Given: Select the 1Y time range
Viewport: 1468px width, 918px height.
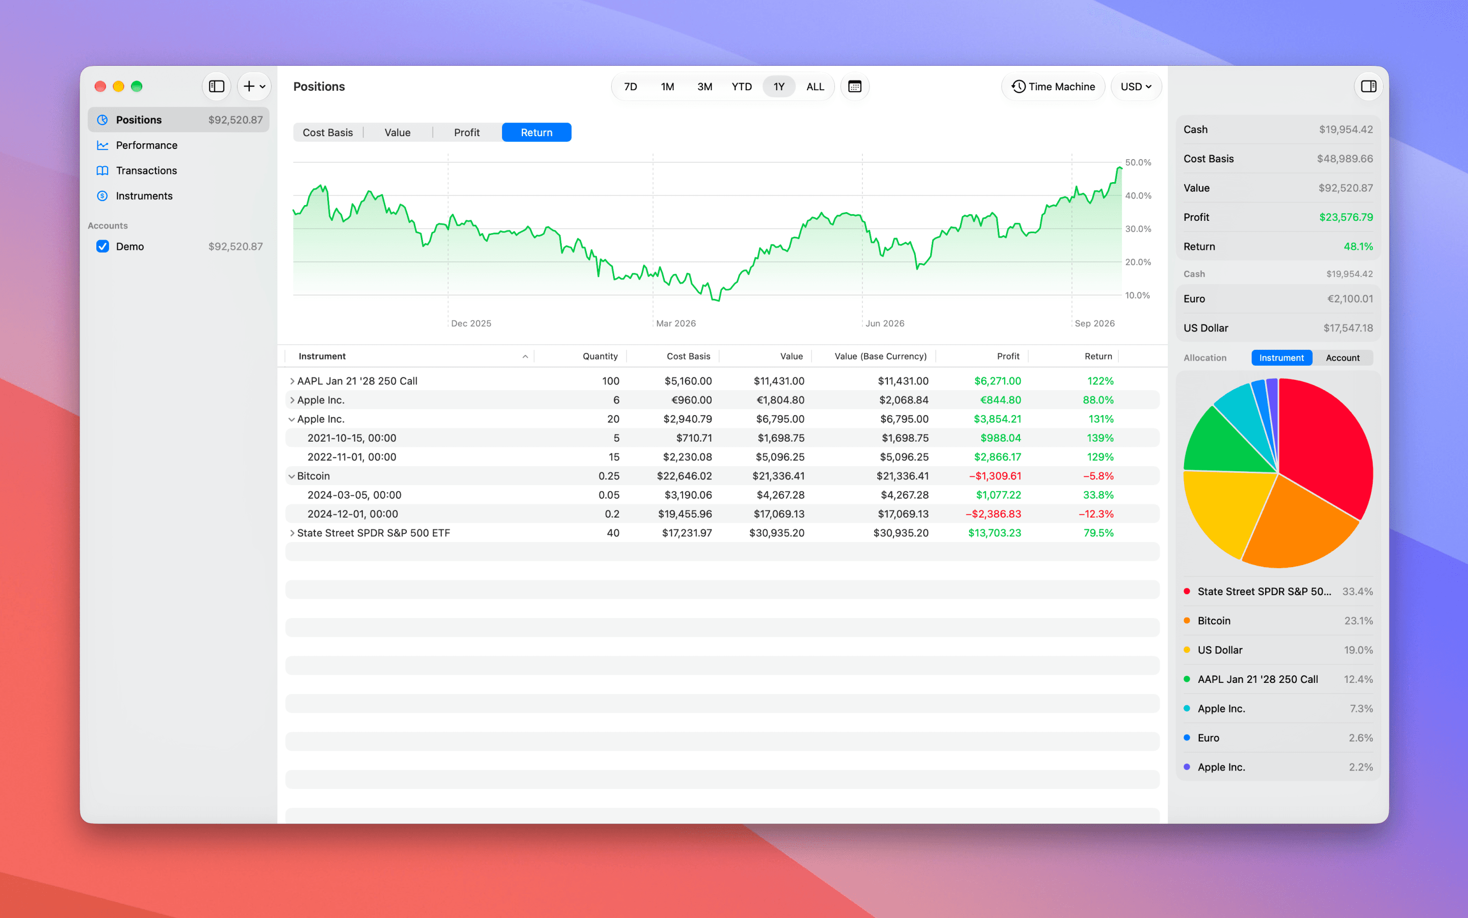Looking at the screenshot, I should pyautogui.click(x=779, y=86).
